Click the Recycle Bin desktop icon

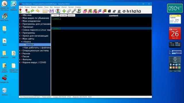[5, 92]
